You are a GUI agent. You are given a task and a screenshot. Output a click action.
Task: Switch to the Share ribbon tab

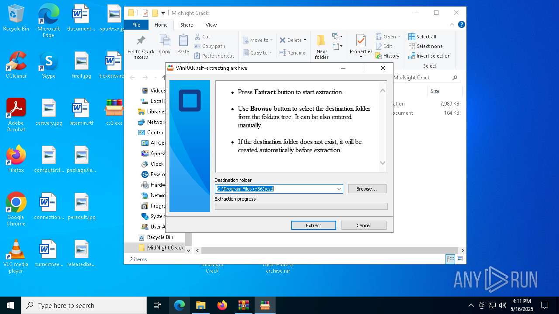(186, 25)
